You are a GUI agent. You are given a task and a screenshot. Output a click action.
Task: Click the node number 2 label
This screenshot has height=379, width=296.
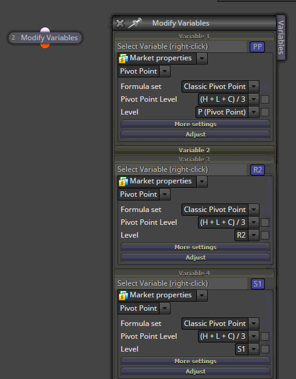(x=13, y=38)
